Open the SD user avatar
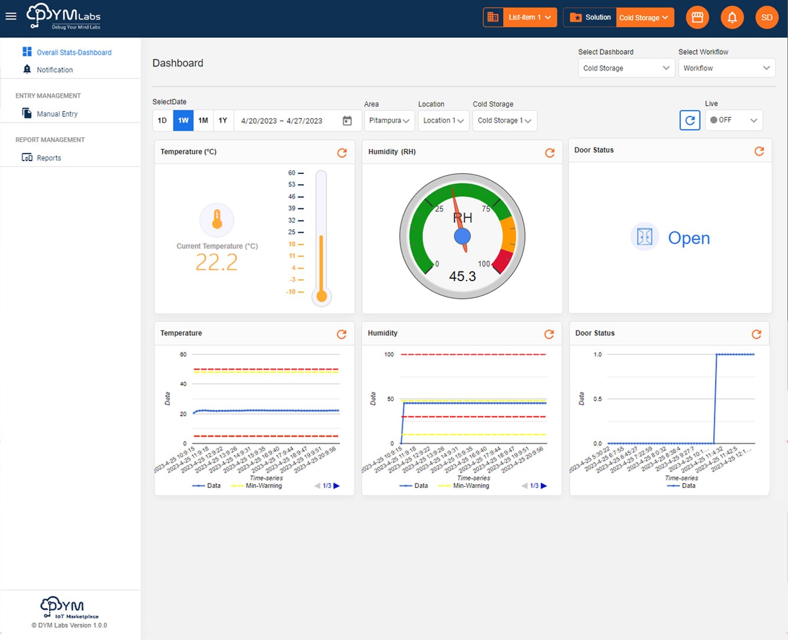The image size is (788, 640). (767, 18)
